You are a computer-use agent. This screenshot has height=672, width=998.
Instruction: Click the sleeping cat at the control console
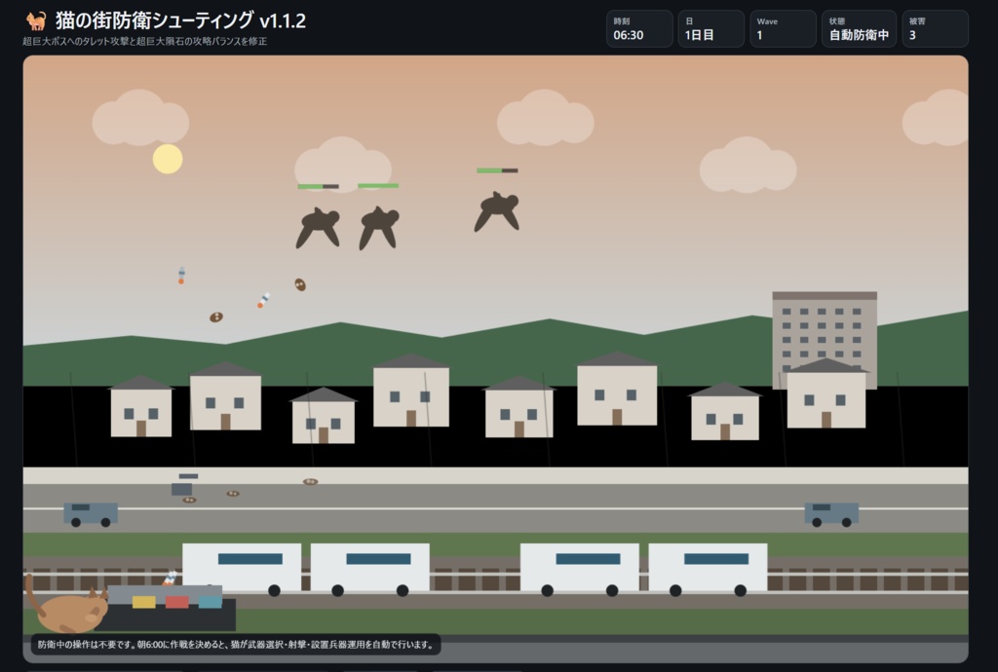pos(67,605)
